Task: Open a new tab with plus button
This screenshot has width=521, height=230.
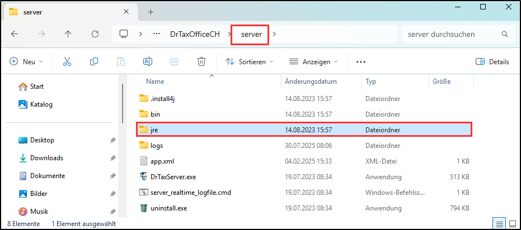Action: pyautogui.click(x=151, y=12)
